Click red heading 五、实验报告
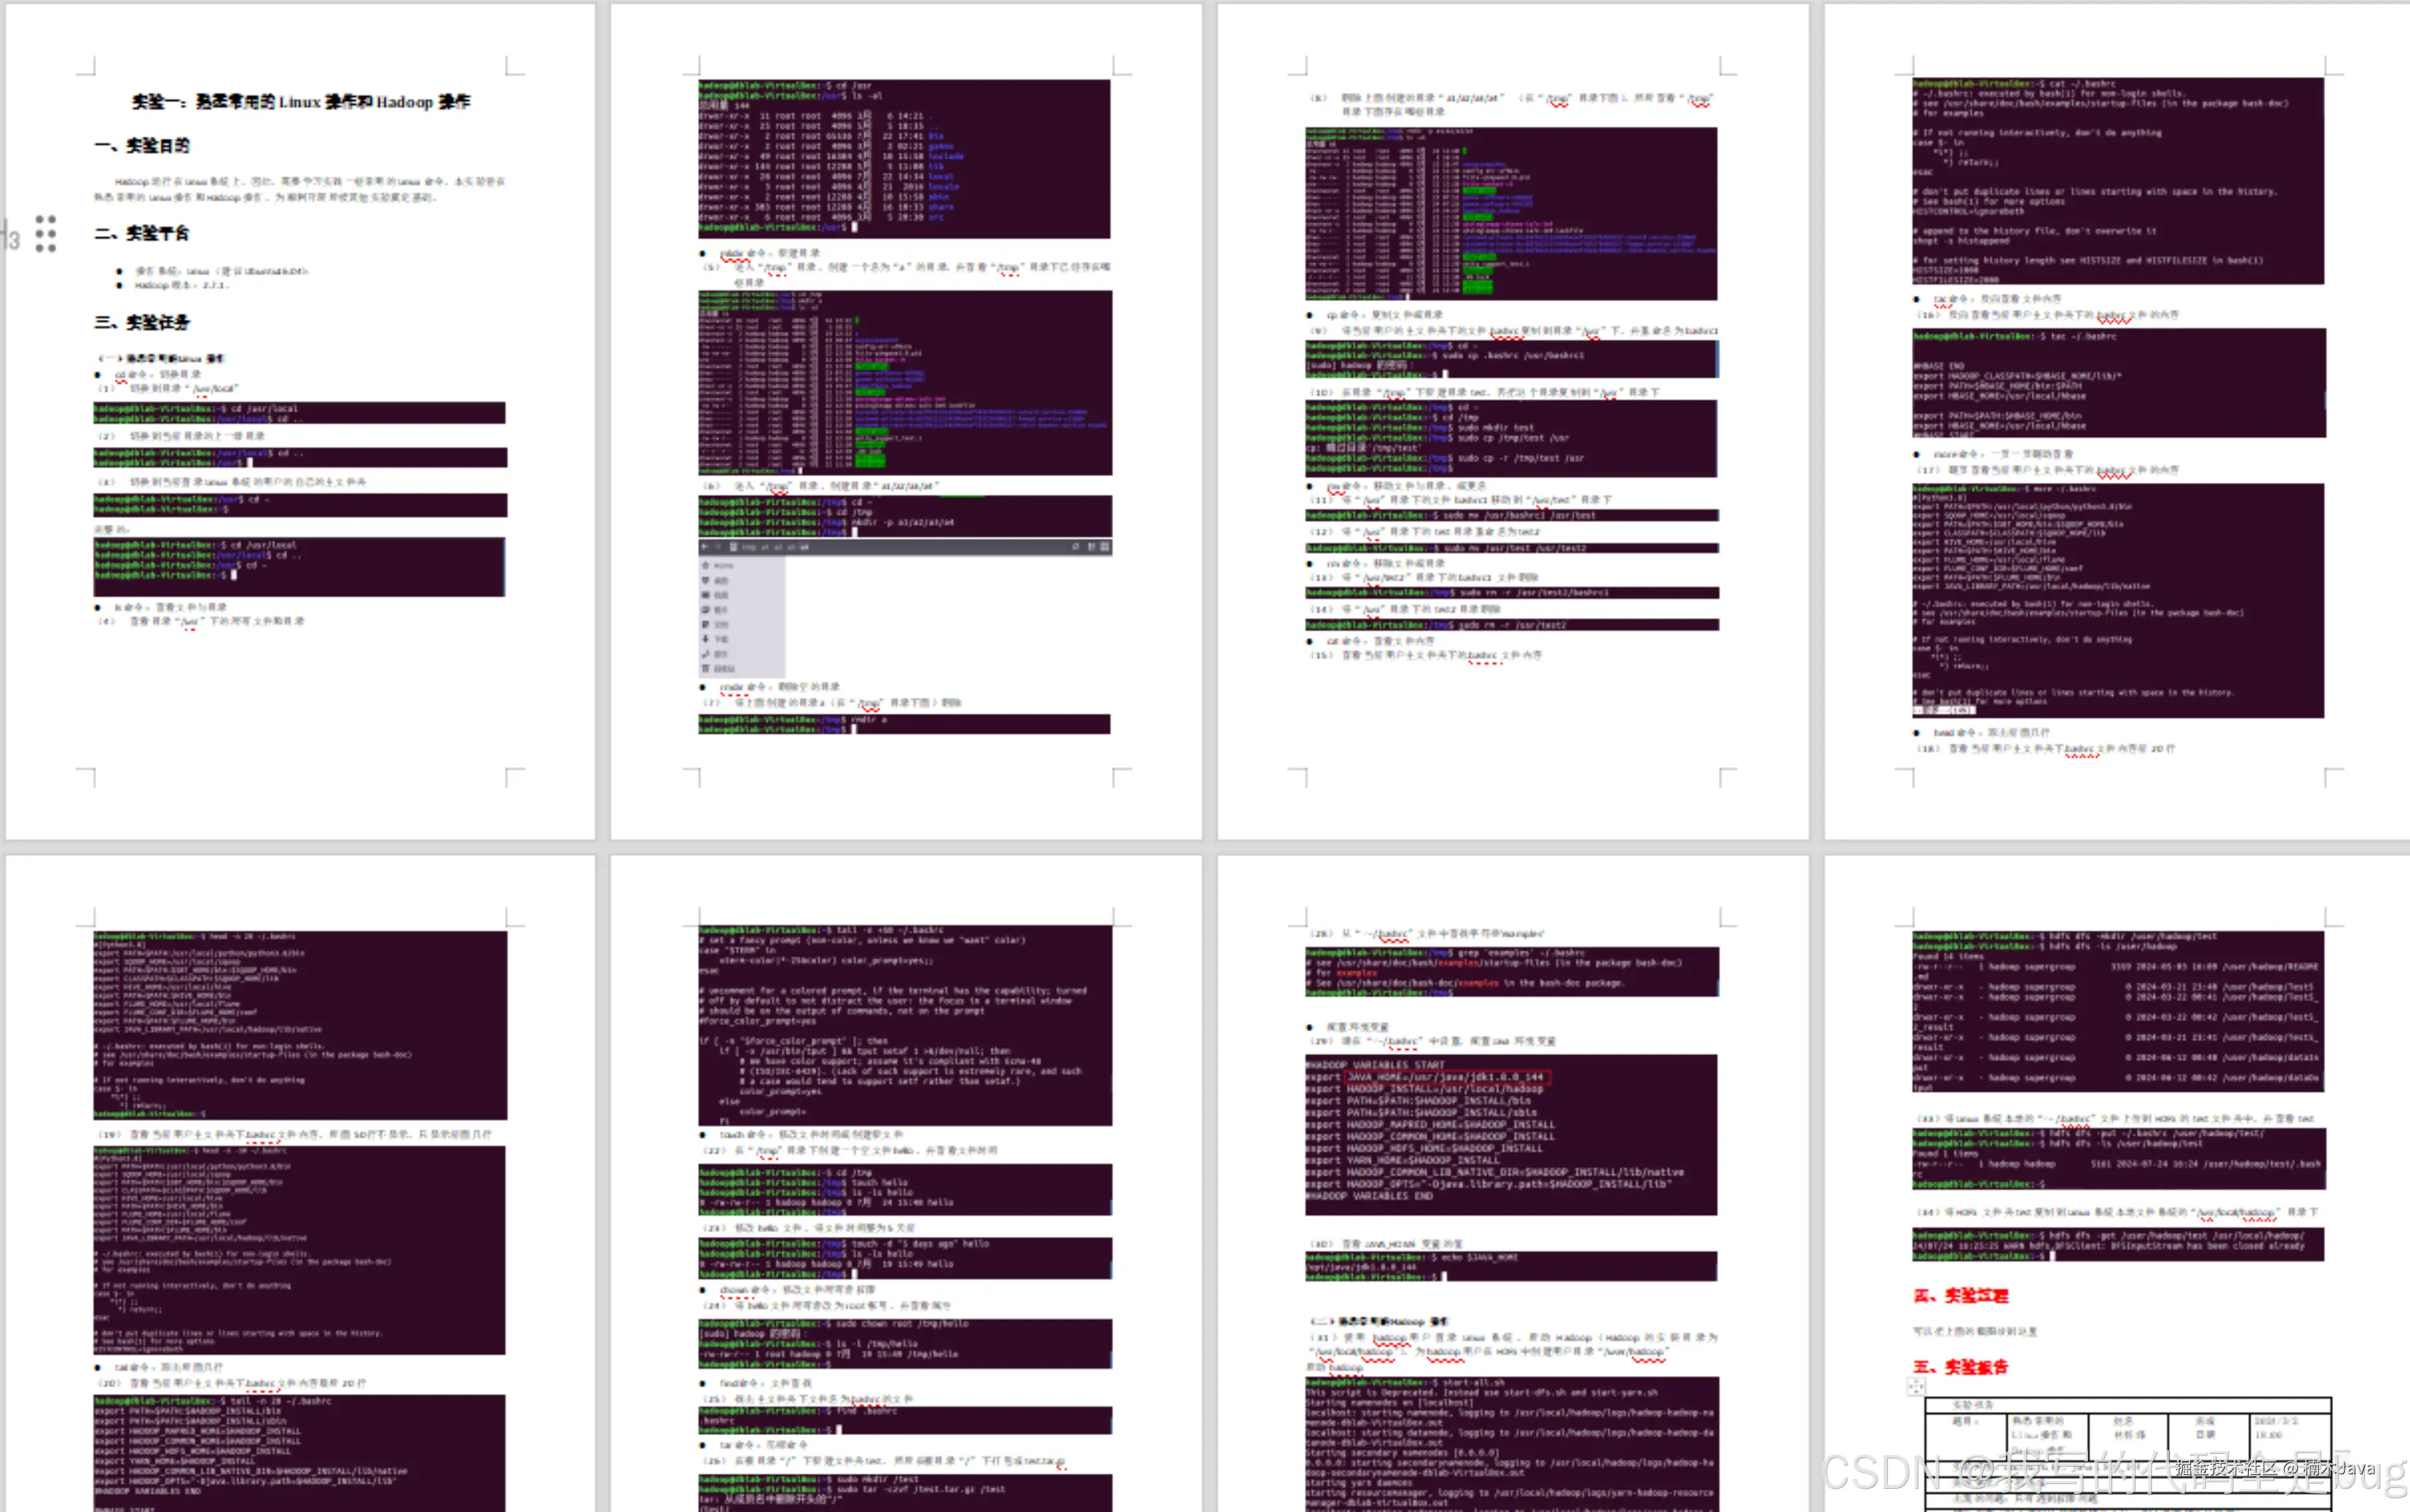The image size is (2410, 1512). 1961,1367
